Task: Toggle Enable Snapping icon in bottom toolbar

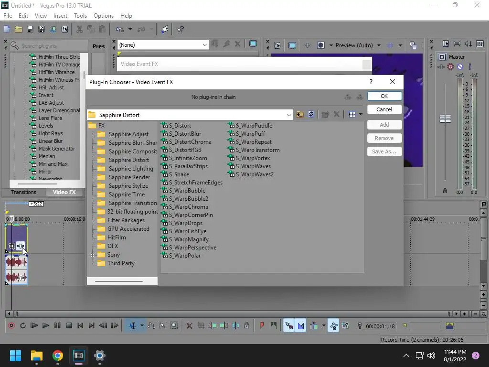Action: click(289, 326)
